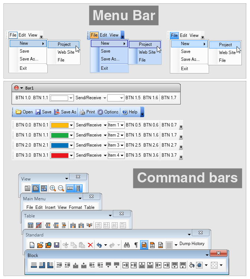
Task: Click the new blank document icon in Standard toolbar
Action: tap(32, 245)
